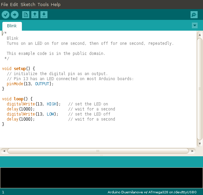The width and height of the screenshot is (203, 195).
Task: Click the horizontal scrollbar thumb
Action: pos(98,151)
